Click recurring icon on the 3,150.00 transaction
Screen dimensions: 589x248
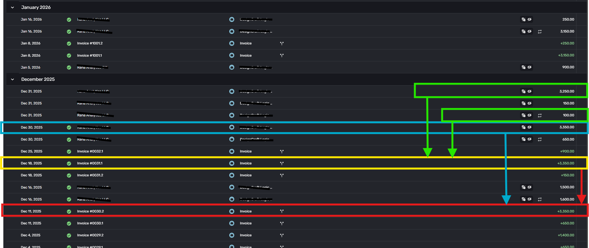tap(540, 31)
